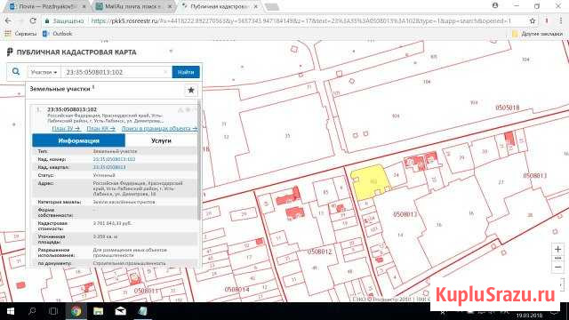Click the Земельные участки results heading
Screen dimensions: 569x320
(60, 89)
